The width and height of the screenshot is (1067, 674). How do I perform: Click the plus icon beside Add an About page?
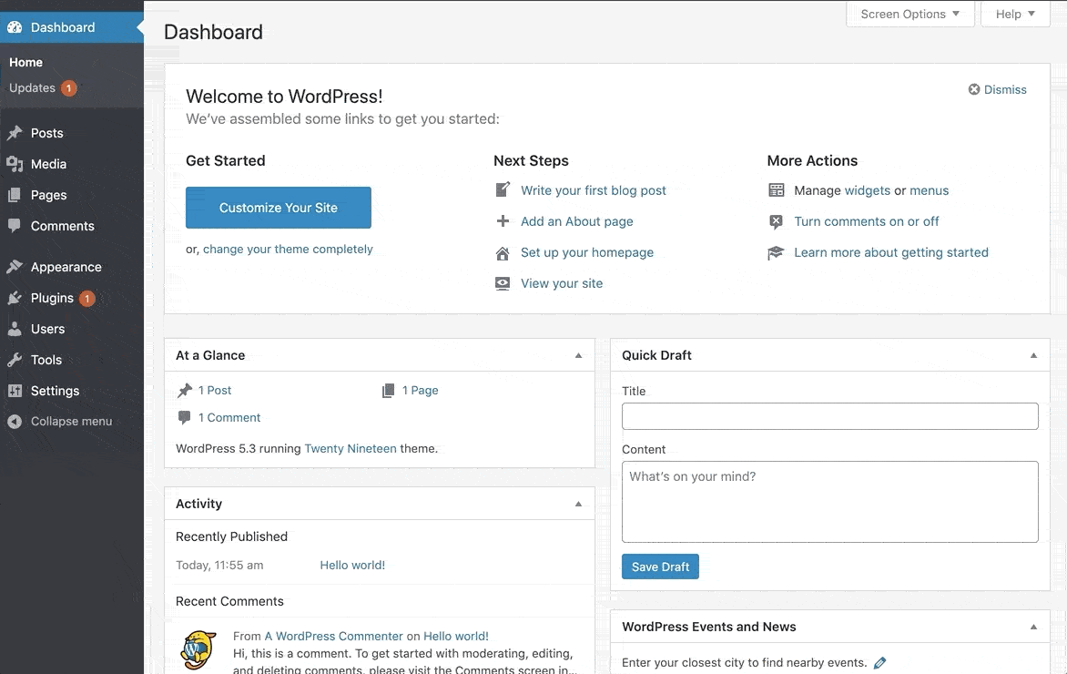(503, 220)
